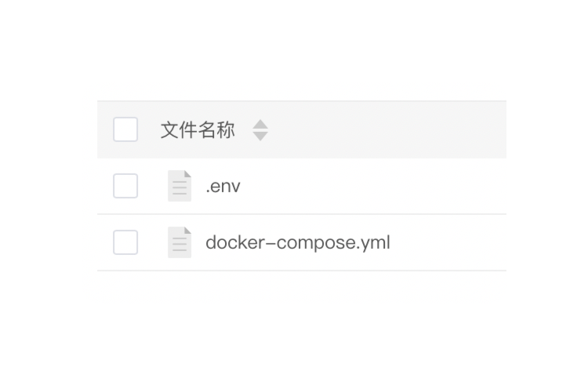
Task: Pick the gray page icon left of .env
Action: coord(180,186)
